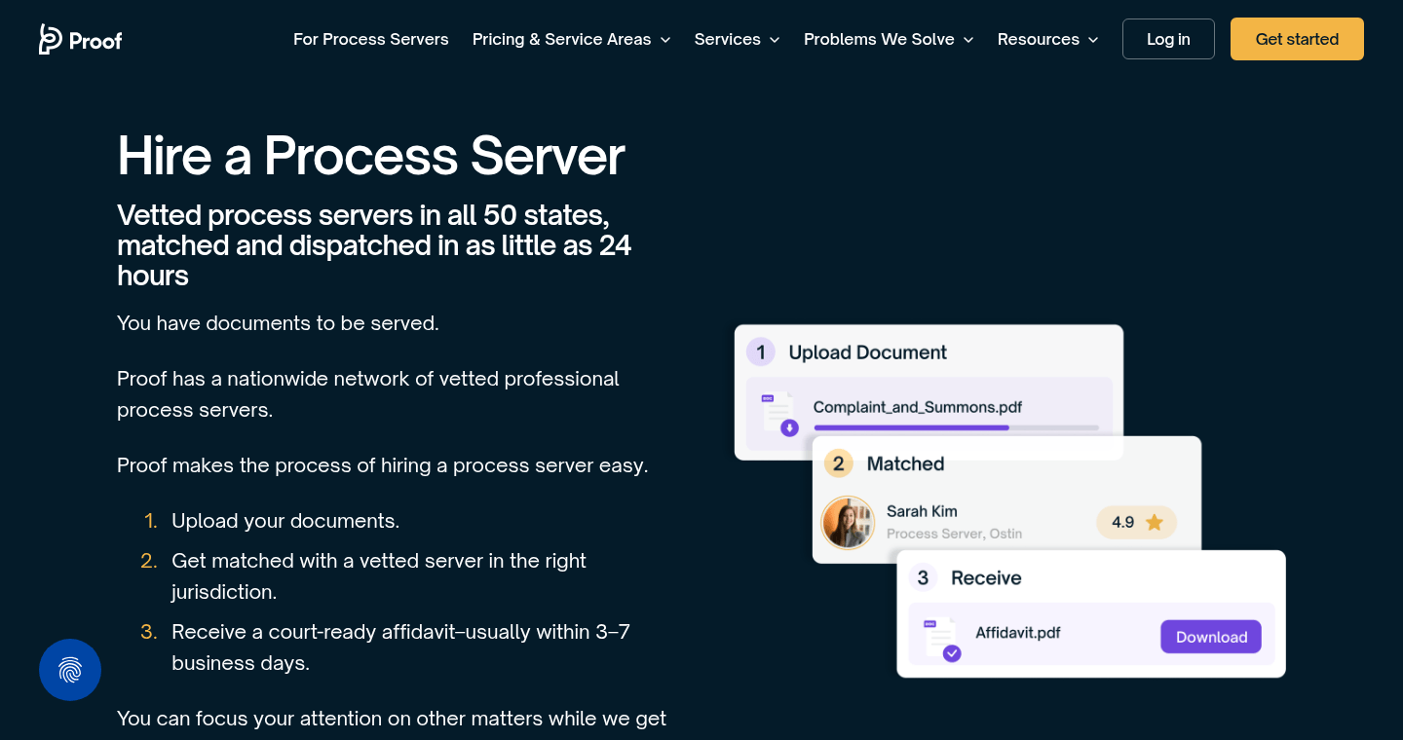Screen dimensions: 1403x740
Task: Click the Receive card title
Action: tap(986, 578)
